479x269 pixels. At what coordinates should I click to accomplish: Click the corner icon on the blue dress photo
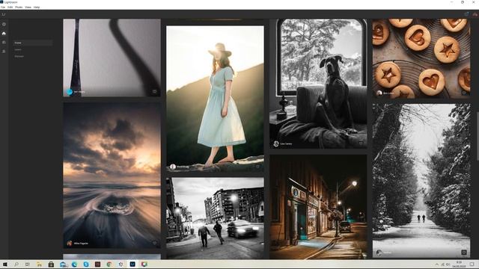click(257, 167)
